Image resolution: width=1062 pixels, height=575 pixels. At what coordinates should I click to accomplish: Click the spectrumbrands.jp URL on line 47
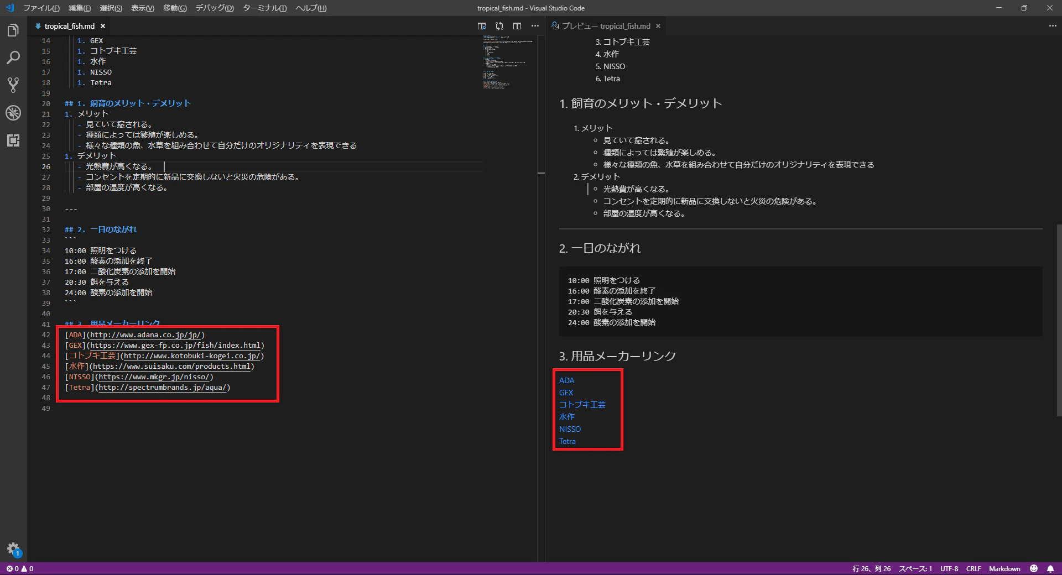coord(163,387)
